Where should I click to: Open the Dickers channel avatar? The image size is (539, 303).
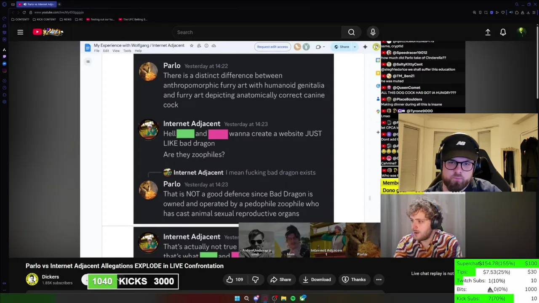click(32, 279)
